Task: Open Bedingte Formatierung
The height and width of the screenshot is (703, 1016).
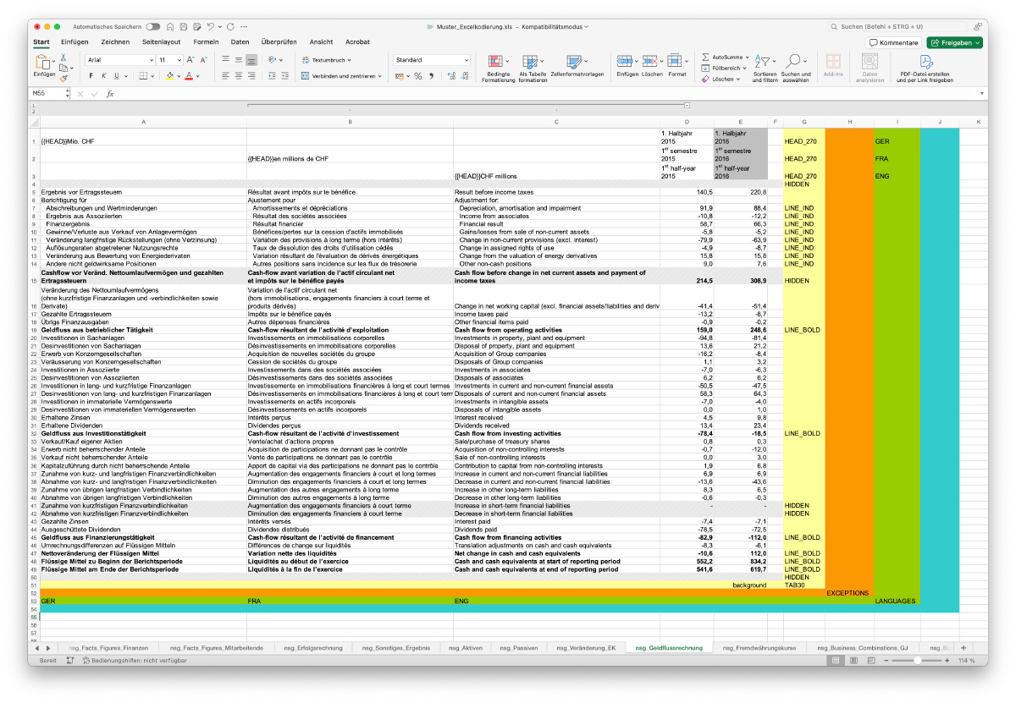Action: pos(498,67)
